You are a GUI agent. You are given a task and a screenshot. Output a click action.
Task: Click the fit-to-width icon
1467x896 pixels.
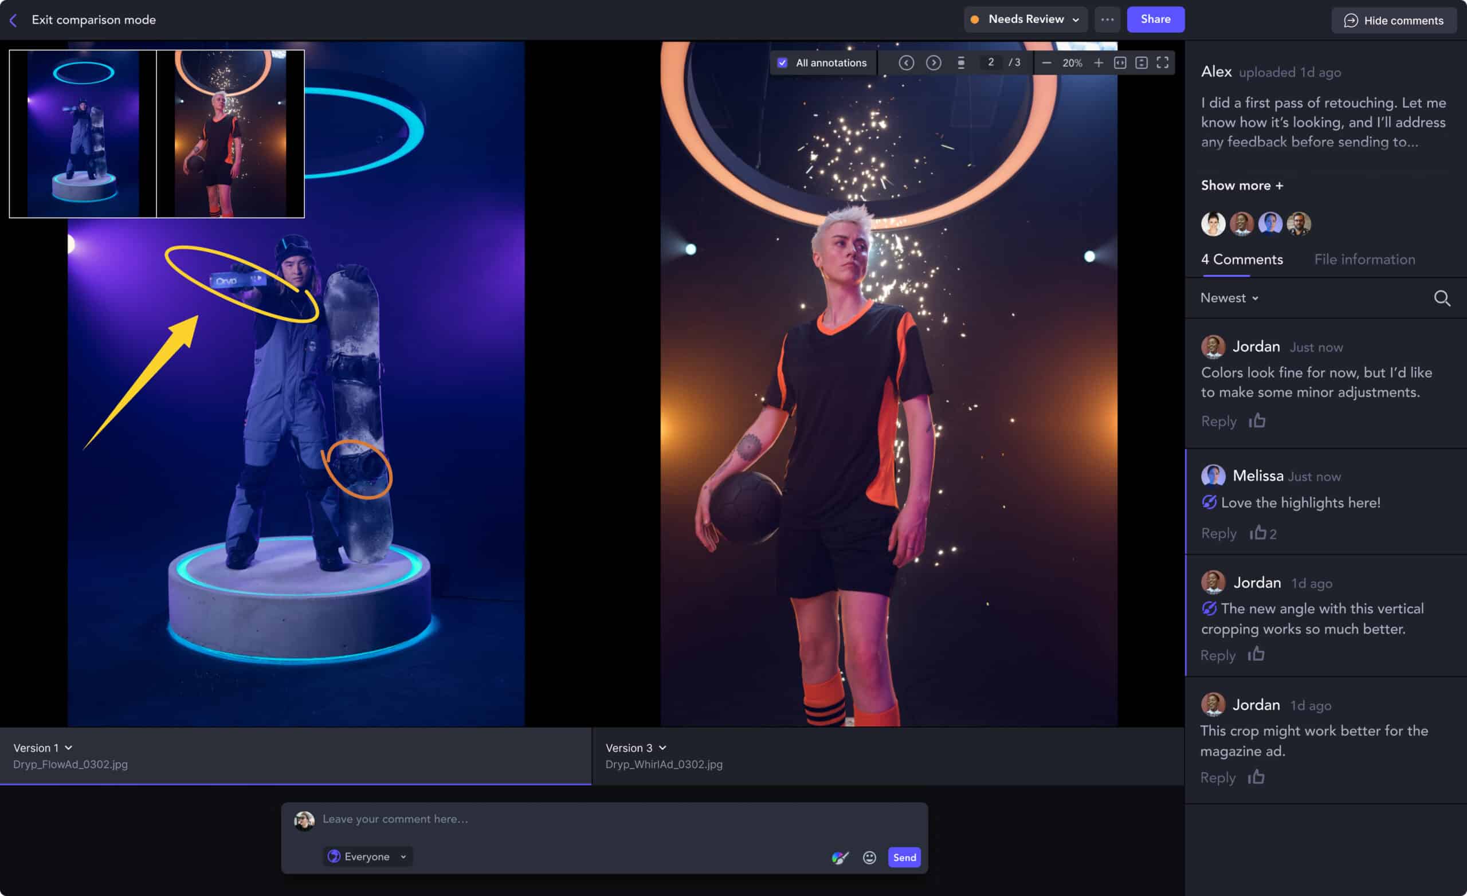pyautogui.click(x=1120, y=62)
